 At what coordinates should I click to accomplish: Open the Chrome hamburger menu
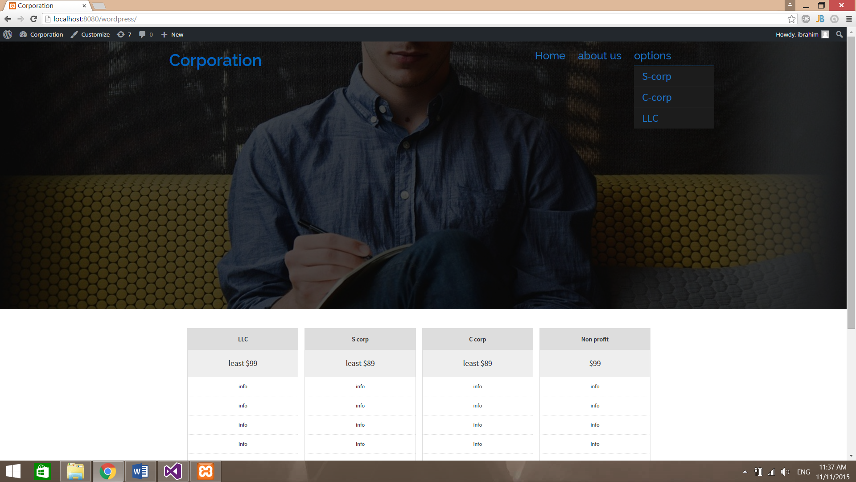click(849, 19)
